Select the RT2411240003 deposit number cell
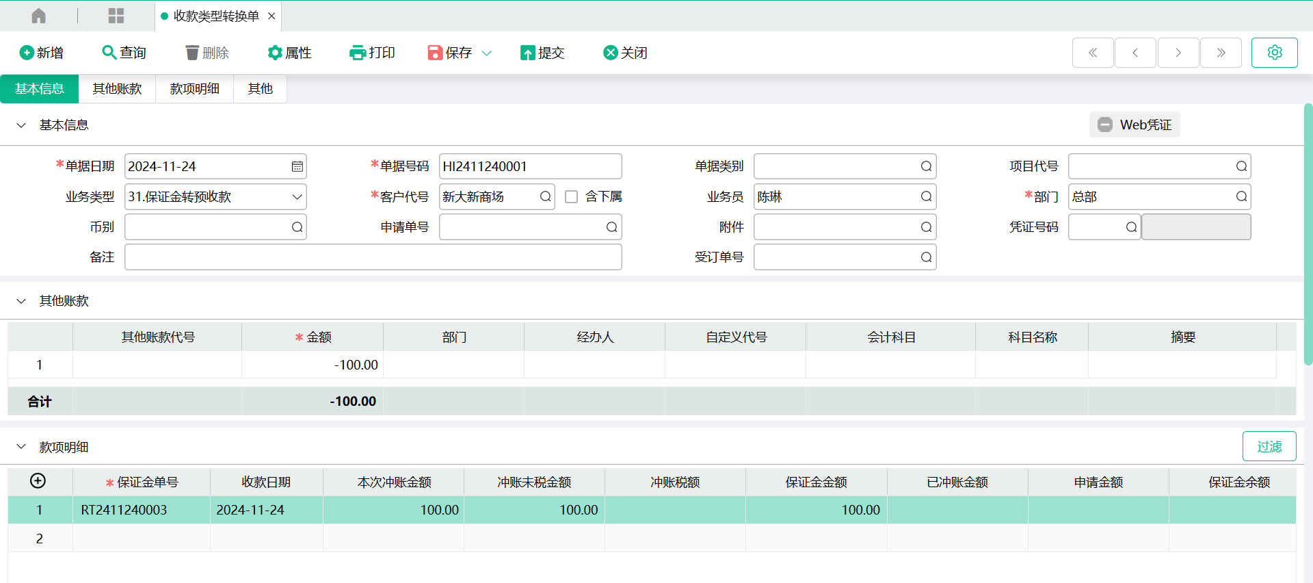 (142, 510)
